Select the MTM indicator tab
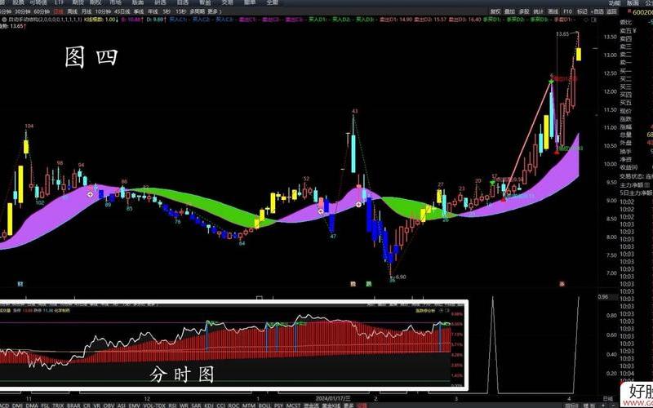 point(249,405)
